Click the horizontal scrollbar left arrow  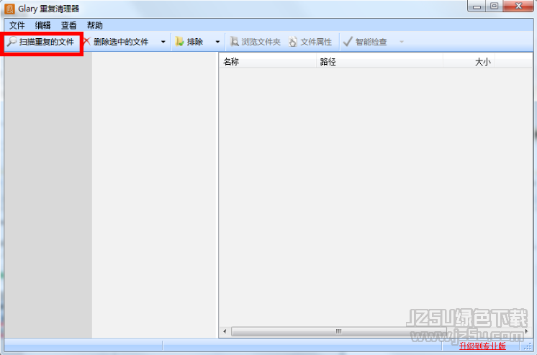tap(225, 331)
